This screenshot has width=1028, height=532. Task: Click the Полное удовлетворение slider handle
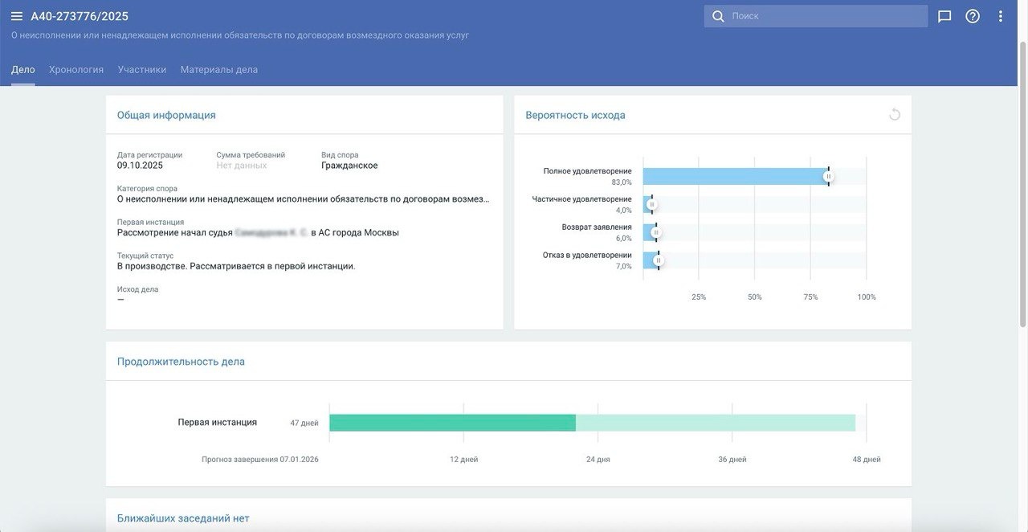coord(828,176)
